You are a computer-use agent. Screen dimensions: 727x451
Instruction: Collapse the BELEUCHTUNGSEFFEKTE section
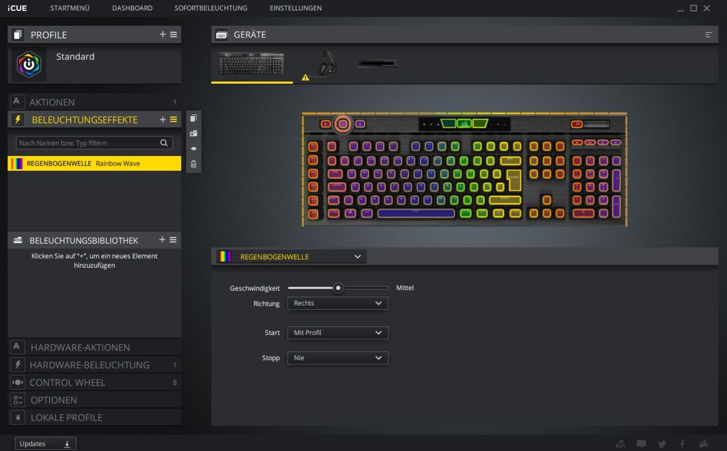(84, 120)
